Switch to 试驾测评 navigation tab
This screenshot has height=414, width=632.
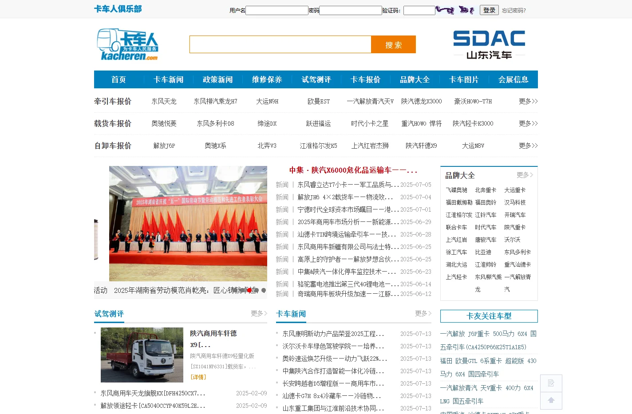point(316,79)
